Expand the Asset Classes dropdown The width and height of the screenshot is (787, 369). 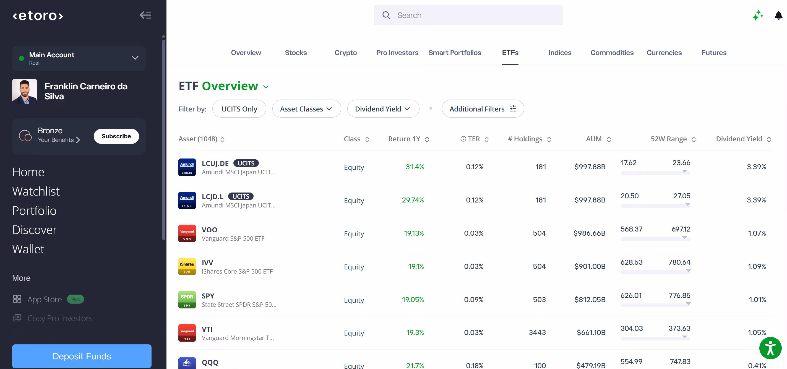(306, 109)
